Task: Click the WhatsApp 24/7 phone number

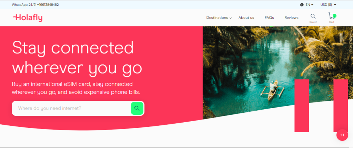Action: [48, 5]
